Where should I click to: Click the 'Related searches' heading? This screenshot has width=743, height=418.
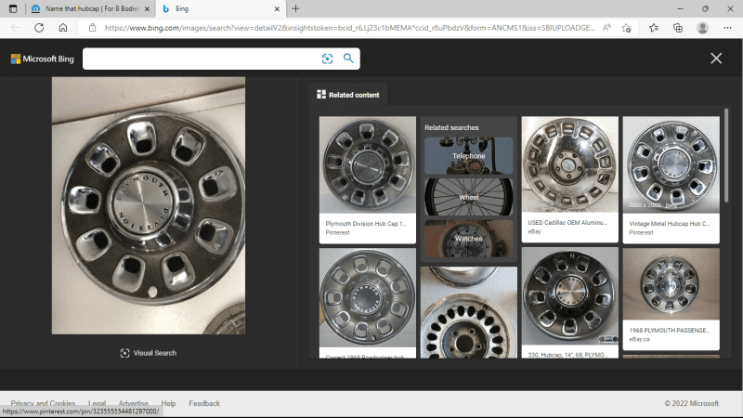[451, 127]
